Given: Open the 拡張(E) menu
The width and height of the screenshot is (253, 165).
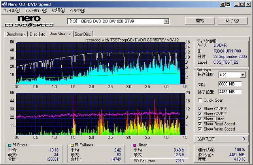Looking at the screenshot, I should click(x=59, y=11).
